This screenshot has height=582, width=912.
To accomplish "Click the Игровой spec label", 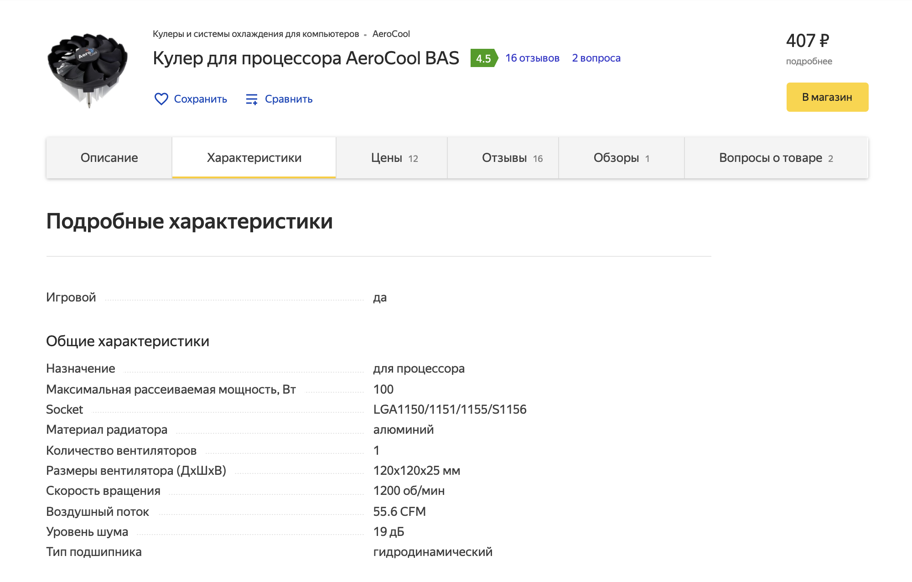I will (x=71, y=297).
